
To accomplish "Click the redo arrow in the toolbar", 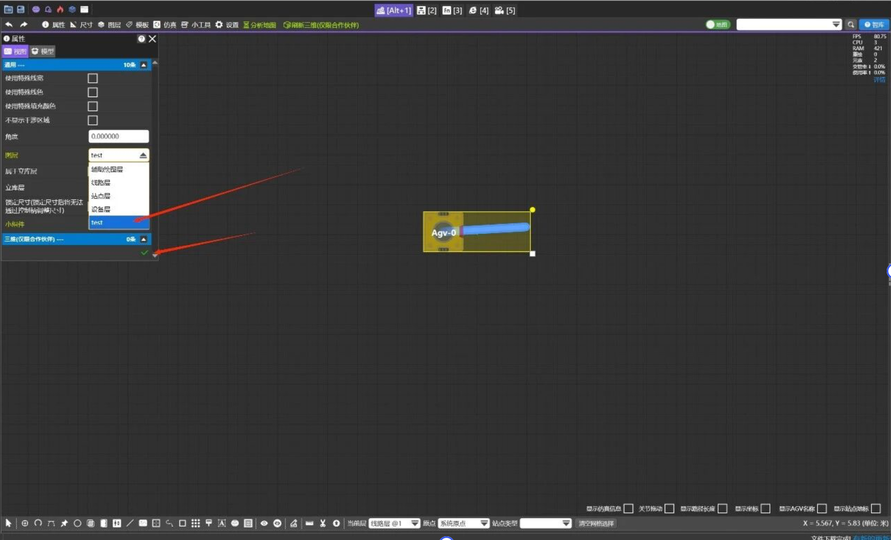I will pyautogui.click(x=23, y=25).
